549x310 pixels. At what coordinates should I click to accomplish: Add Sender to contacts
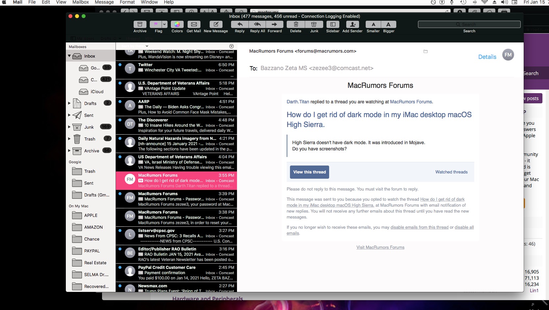tap(353, 24)
